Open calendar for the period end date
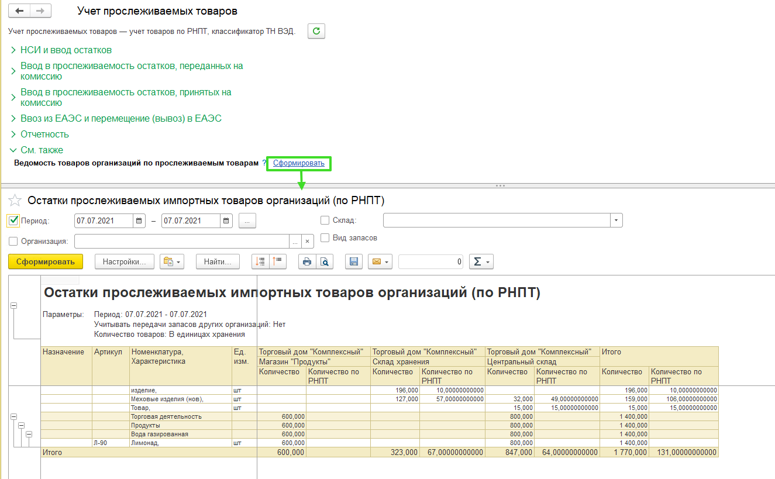775x479 pixels. click(x=226, y=221)
